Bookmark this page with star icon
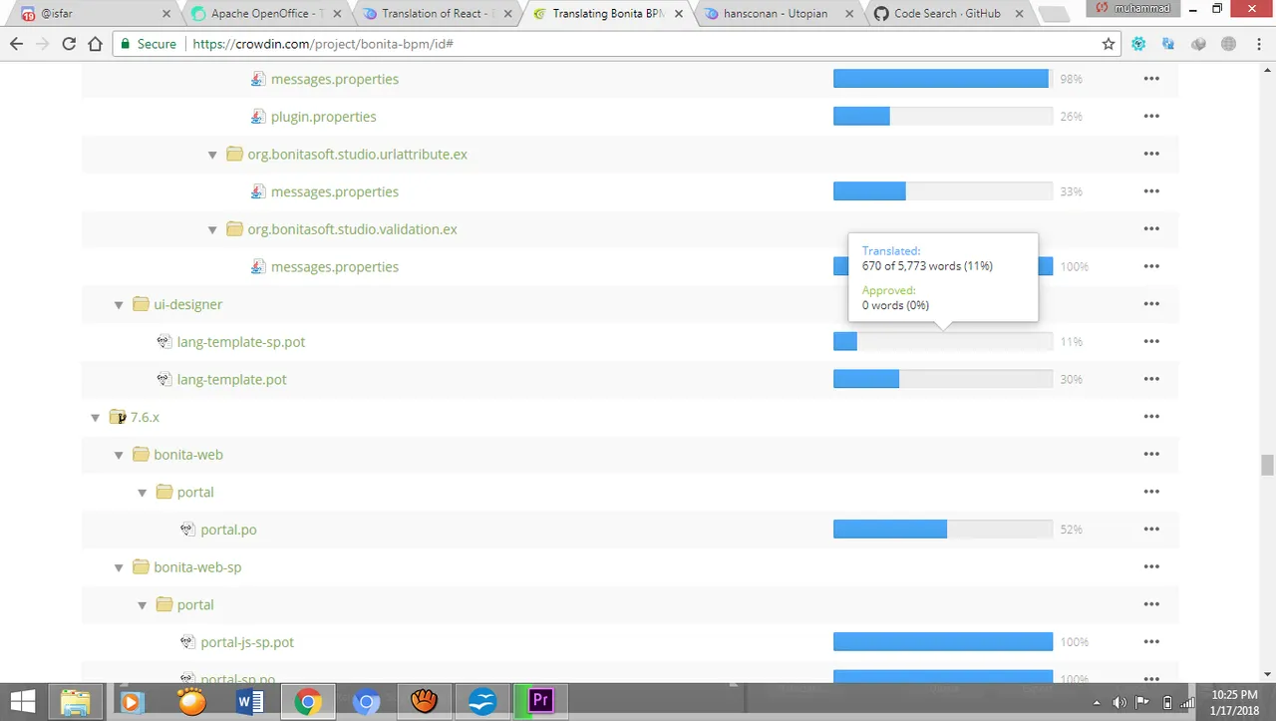This screenshot has width=1276, height=721. coord(1109,44)
